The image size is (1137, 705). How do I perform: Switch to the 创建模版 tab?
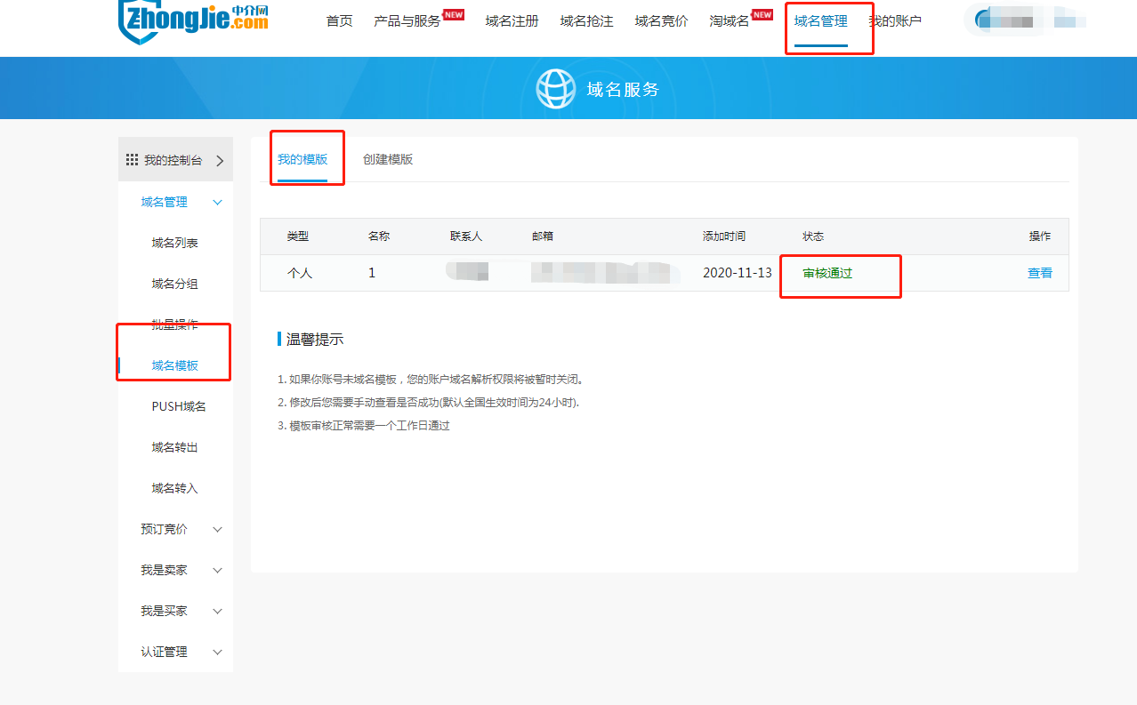tap(388, 160)
